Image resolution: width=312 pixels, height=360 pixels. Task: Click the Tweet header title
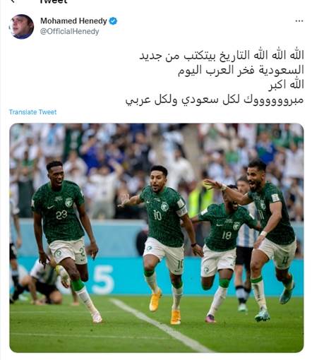(x=54, y=1)
